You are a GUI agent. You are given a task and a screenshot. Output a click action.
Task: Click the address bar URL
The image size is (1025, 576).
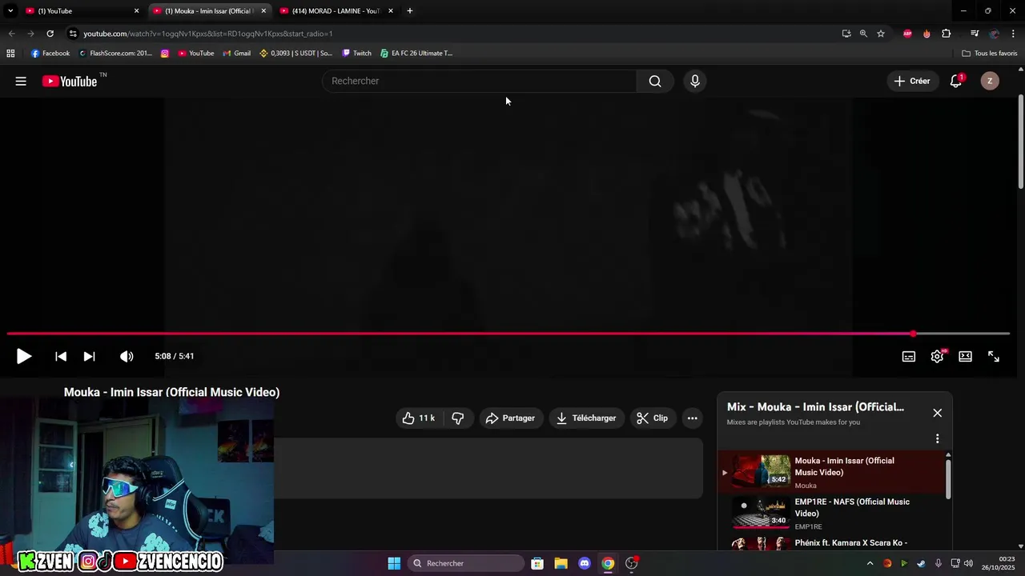(x=208, y=34)
